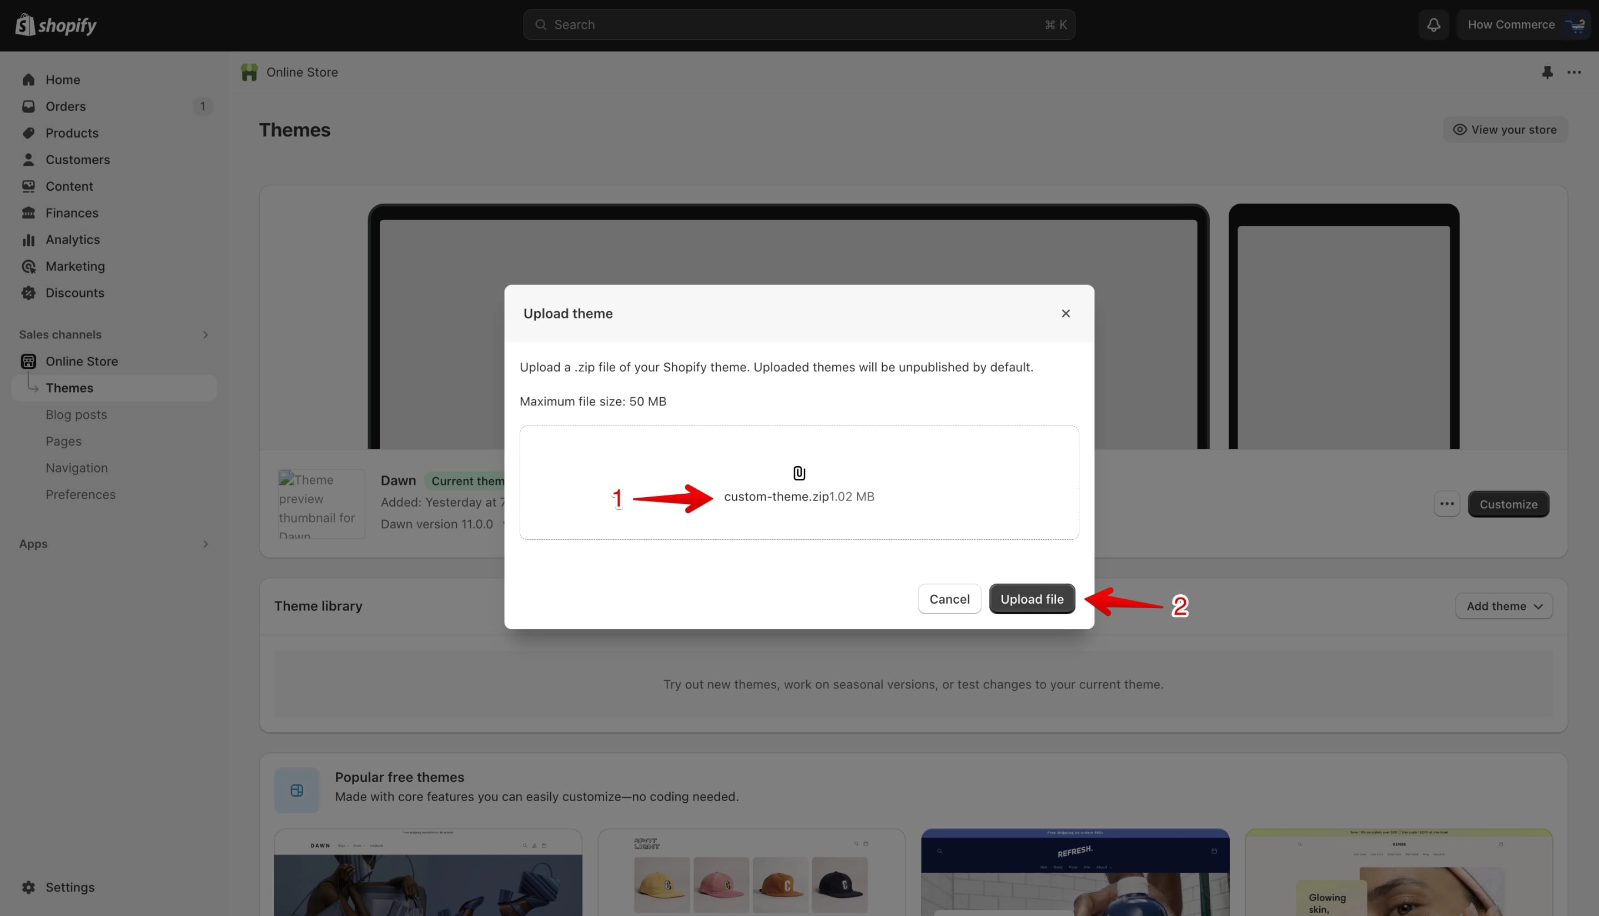Open the Content section
The height and width of the screenshot is (916, 1599).
(x=114, y=186)
